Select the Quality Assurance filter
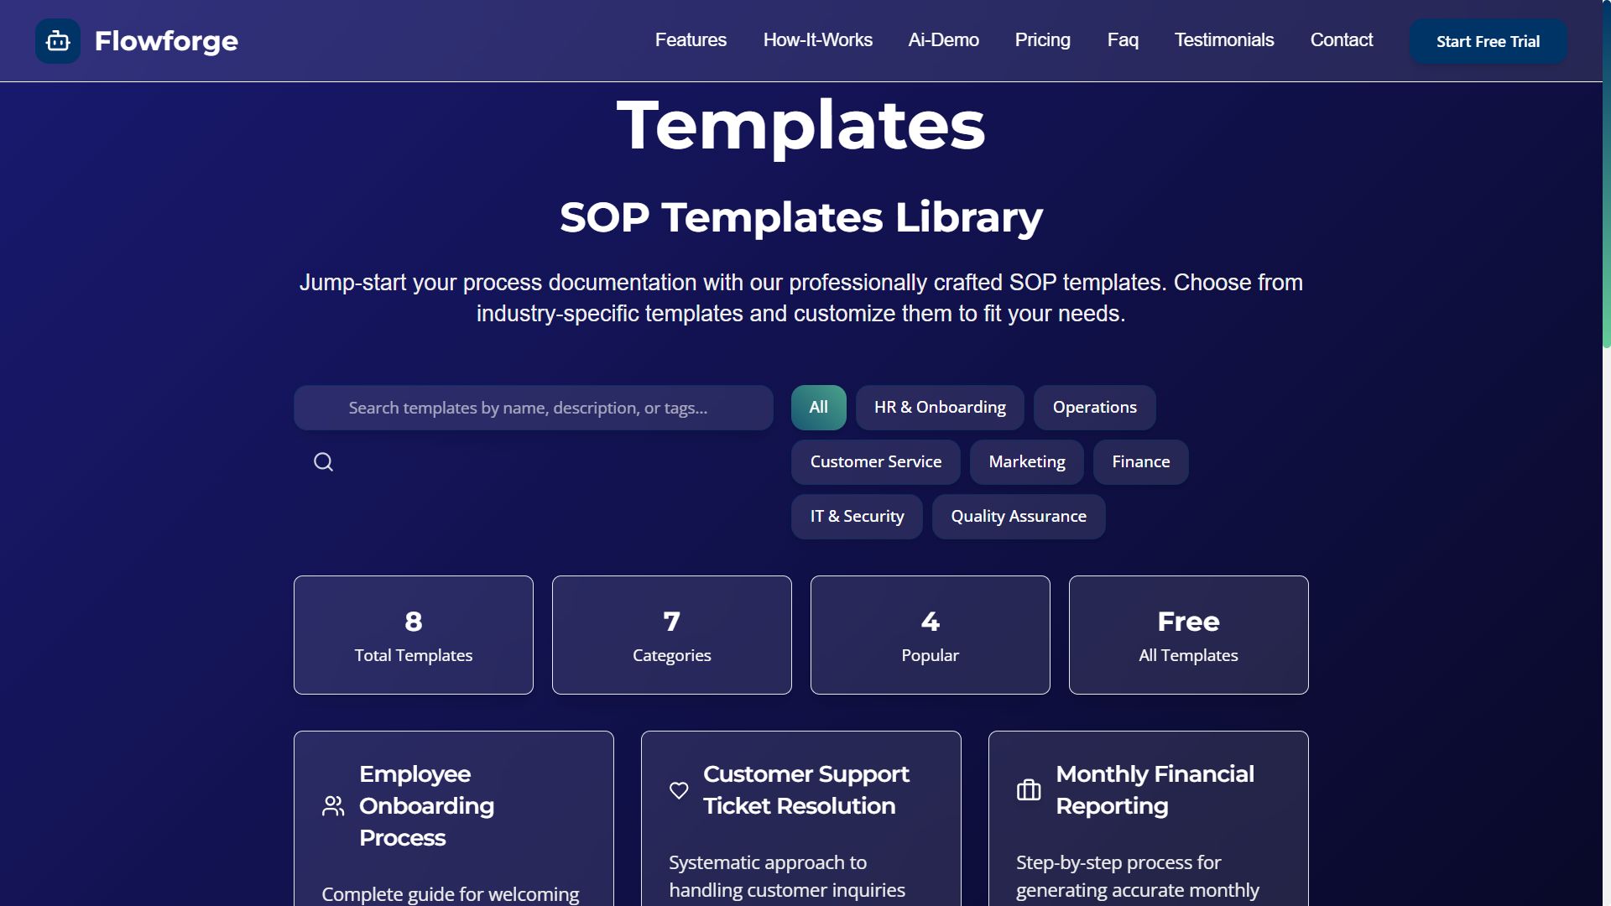 pos(1018,517)
